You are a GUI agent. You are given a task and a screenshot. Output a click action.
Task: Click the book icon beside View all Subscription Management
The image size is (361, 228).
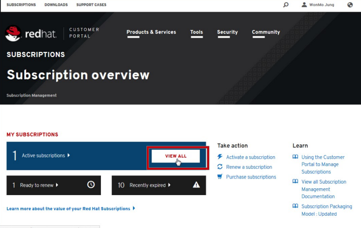point(295,182)
